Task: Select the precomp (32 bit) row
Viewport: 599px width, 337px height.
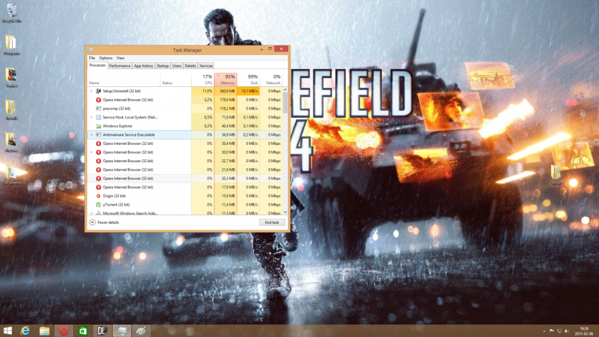Action: click(x=185, y=108)
